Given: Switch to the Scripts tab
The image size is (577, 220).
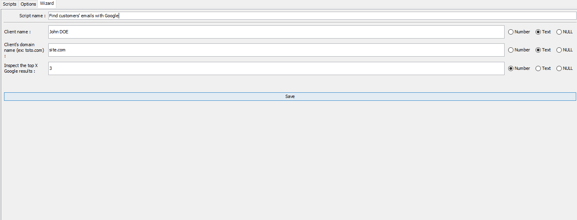Looking at the screenshot, I should 10,4.
